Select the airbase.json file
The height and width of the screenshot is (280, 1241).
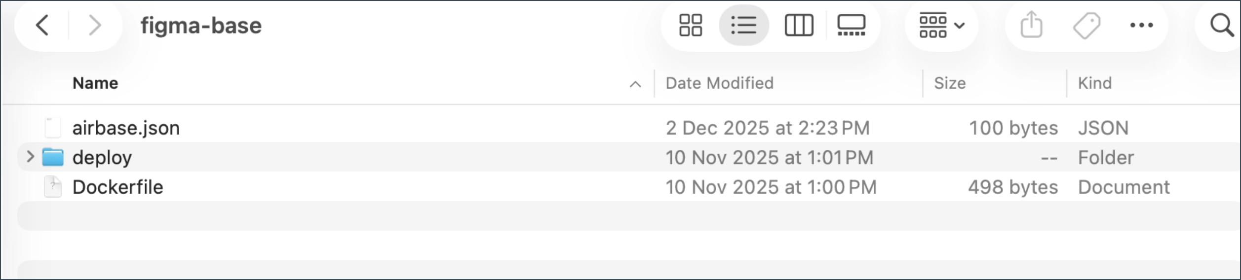[126, 128]
